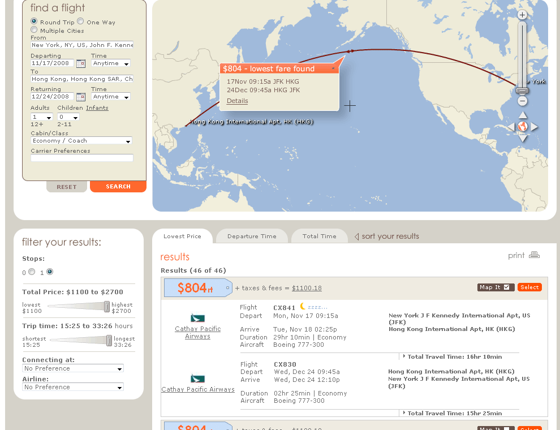The width and height of the screenshot is (560, 430).
Task: Pan the map up with arrow
Action: 523,115
